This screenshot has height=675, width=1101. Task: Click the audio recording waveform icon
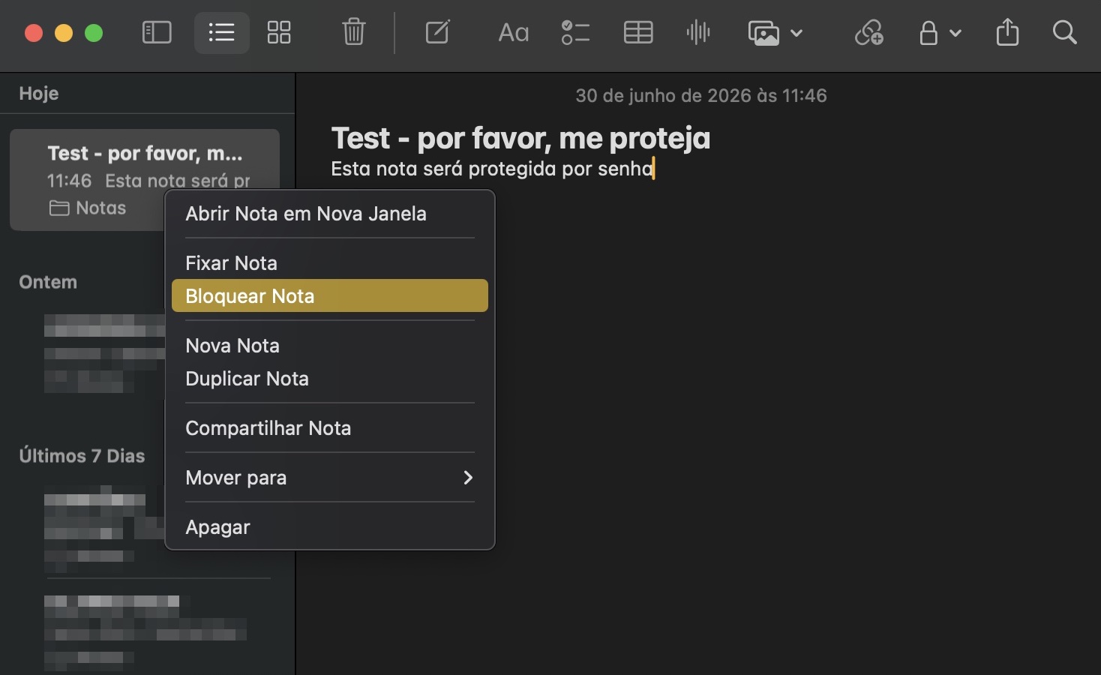(698, 32)
